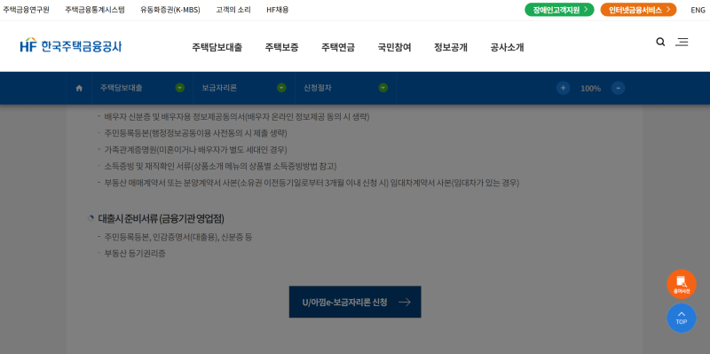Jump to top with TOP button
The height and width of the screenshot is (354, 710).
pyautogui.click(x=682, y=318)
